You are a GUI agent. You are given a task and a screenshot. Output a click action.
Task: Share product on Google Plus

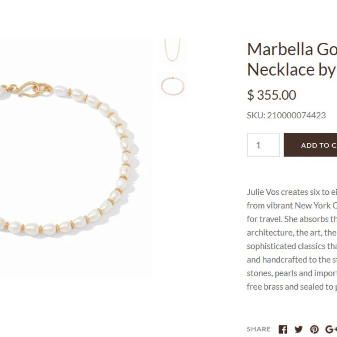[331, 329]
